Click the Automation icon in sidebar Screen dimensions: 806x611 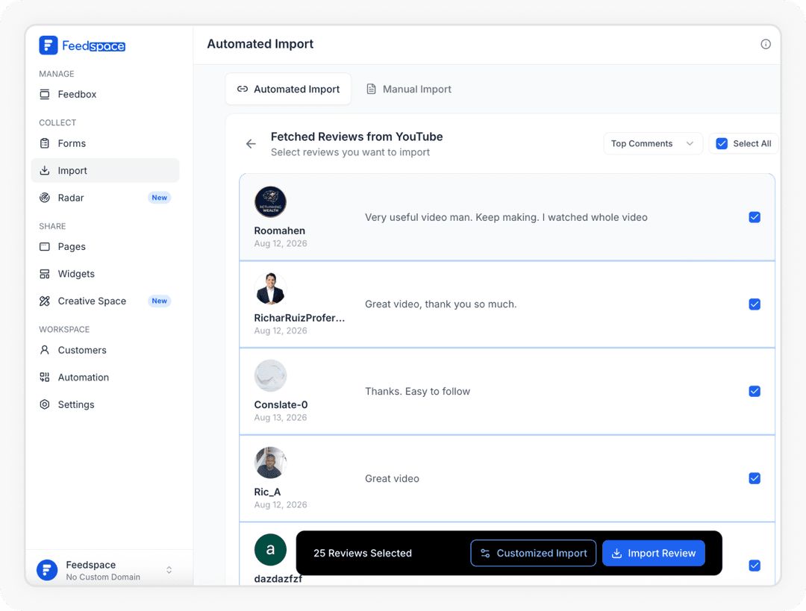pos(45,377)
